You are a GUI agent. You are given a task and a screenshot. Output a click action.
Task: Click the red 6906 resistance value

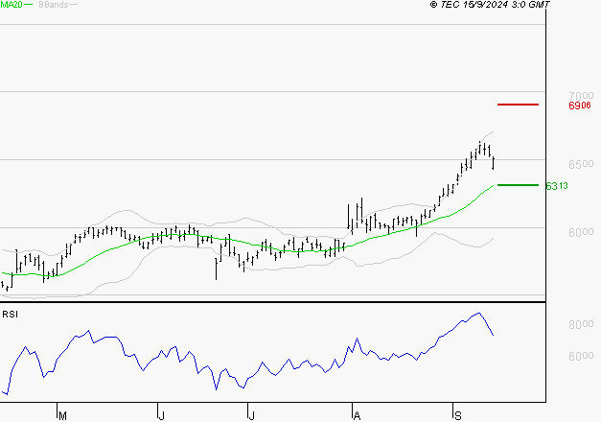click(x=580, y=105)
